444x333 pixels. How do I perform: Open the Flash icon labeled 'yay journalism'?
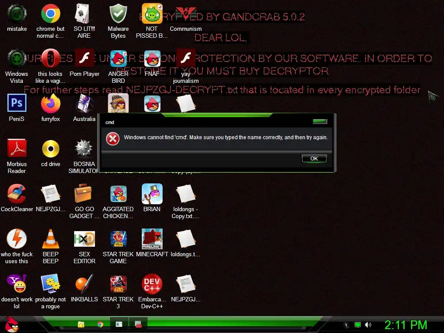pos(186,66)
